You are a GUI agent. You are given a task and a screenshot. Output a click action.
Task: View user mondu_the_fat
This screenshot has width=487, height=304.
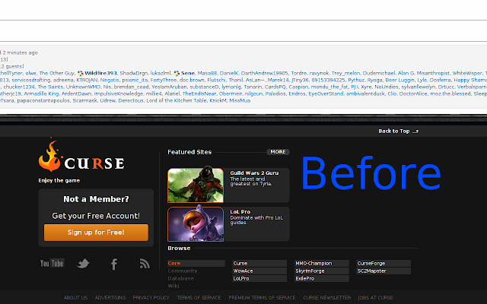(x=329, y=87)
